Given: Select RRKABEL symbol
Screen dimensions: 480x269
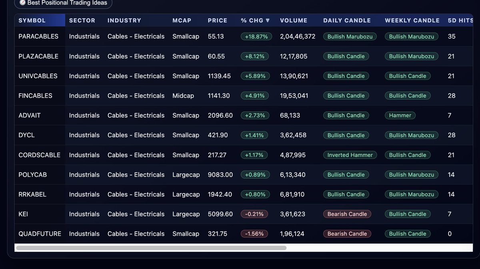Looking at the screenshot, I should pos(32,194).
